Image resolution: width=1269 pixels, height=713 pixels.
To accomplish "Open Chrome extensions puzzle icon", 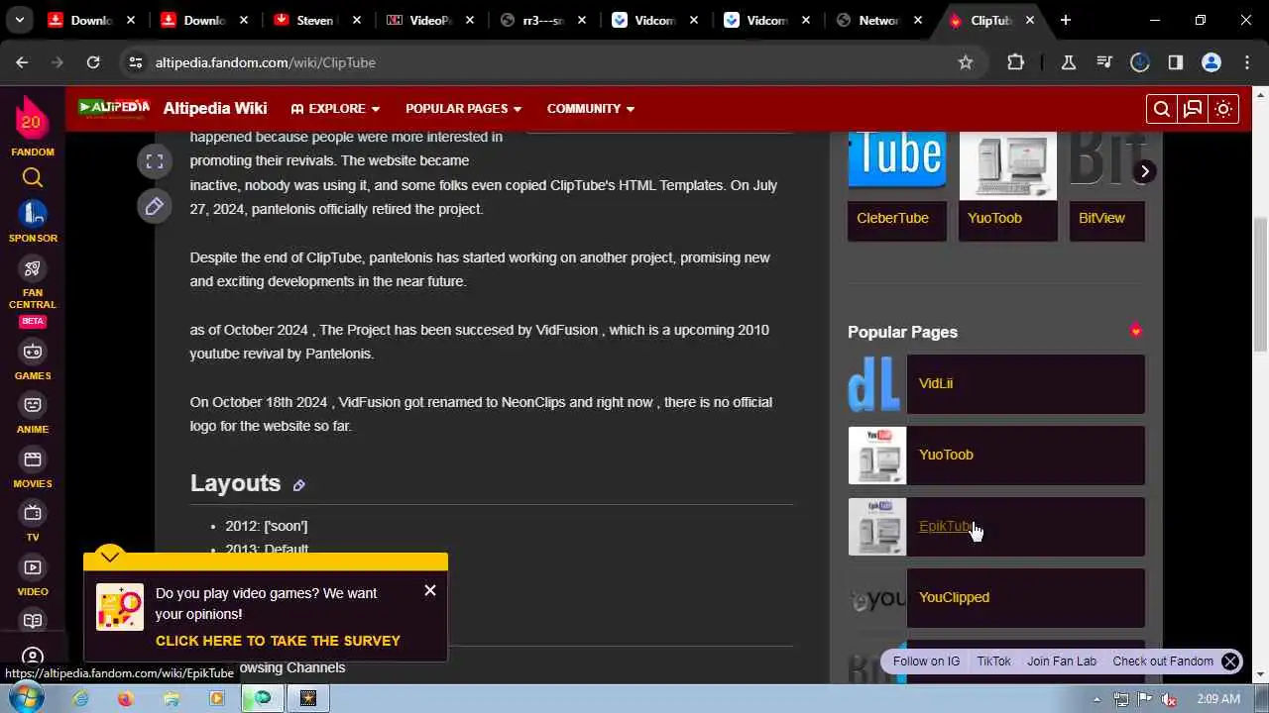I will click(1015, 62).
